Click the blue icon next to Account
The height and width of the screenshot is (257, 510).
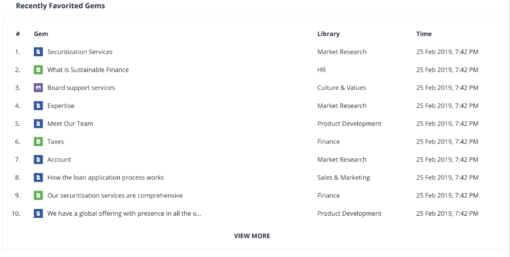tap(39, 159)
